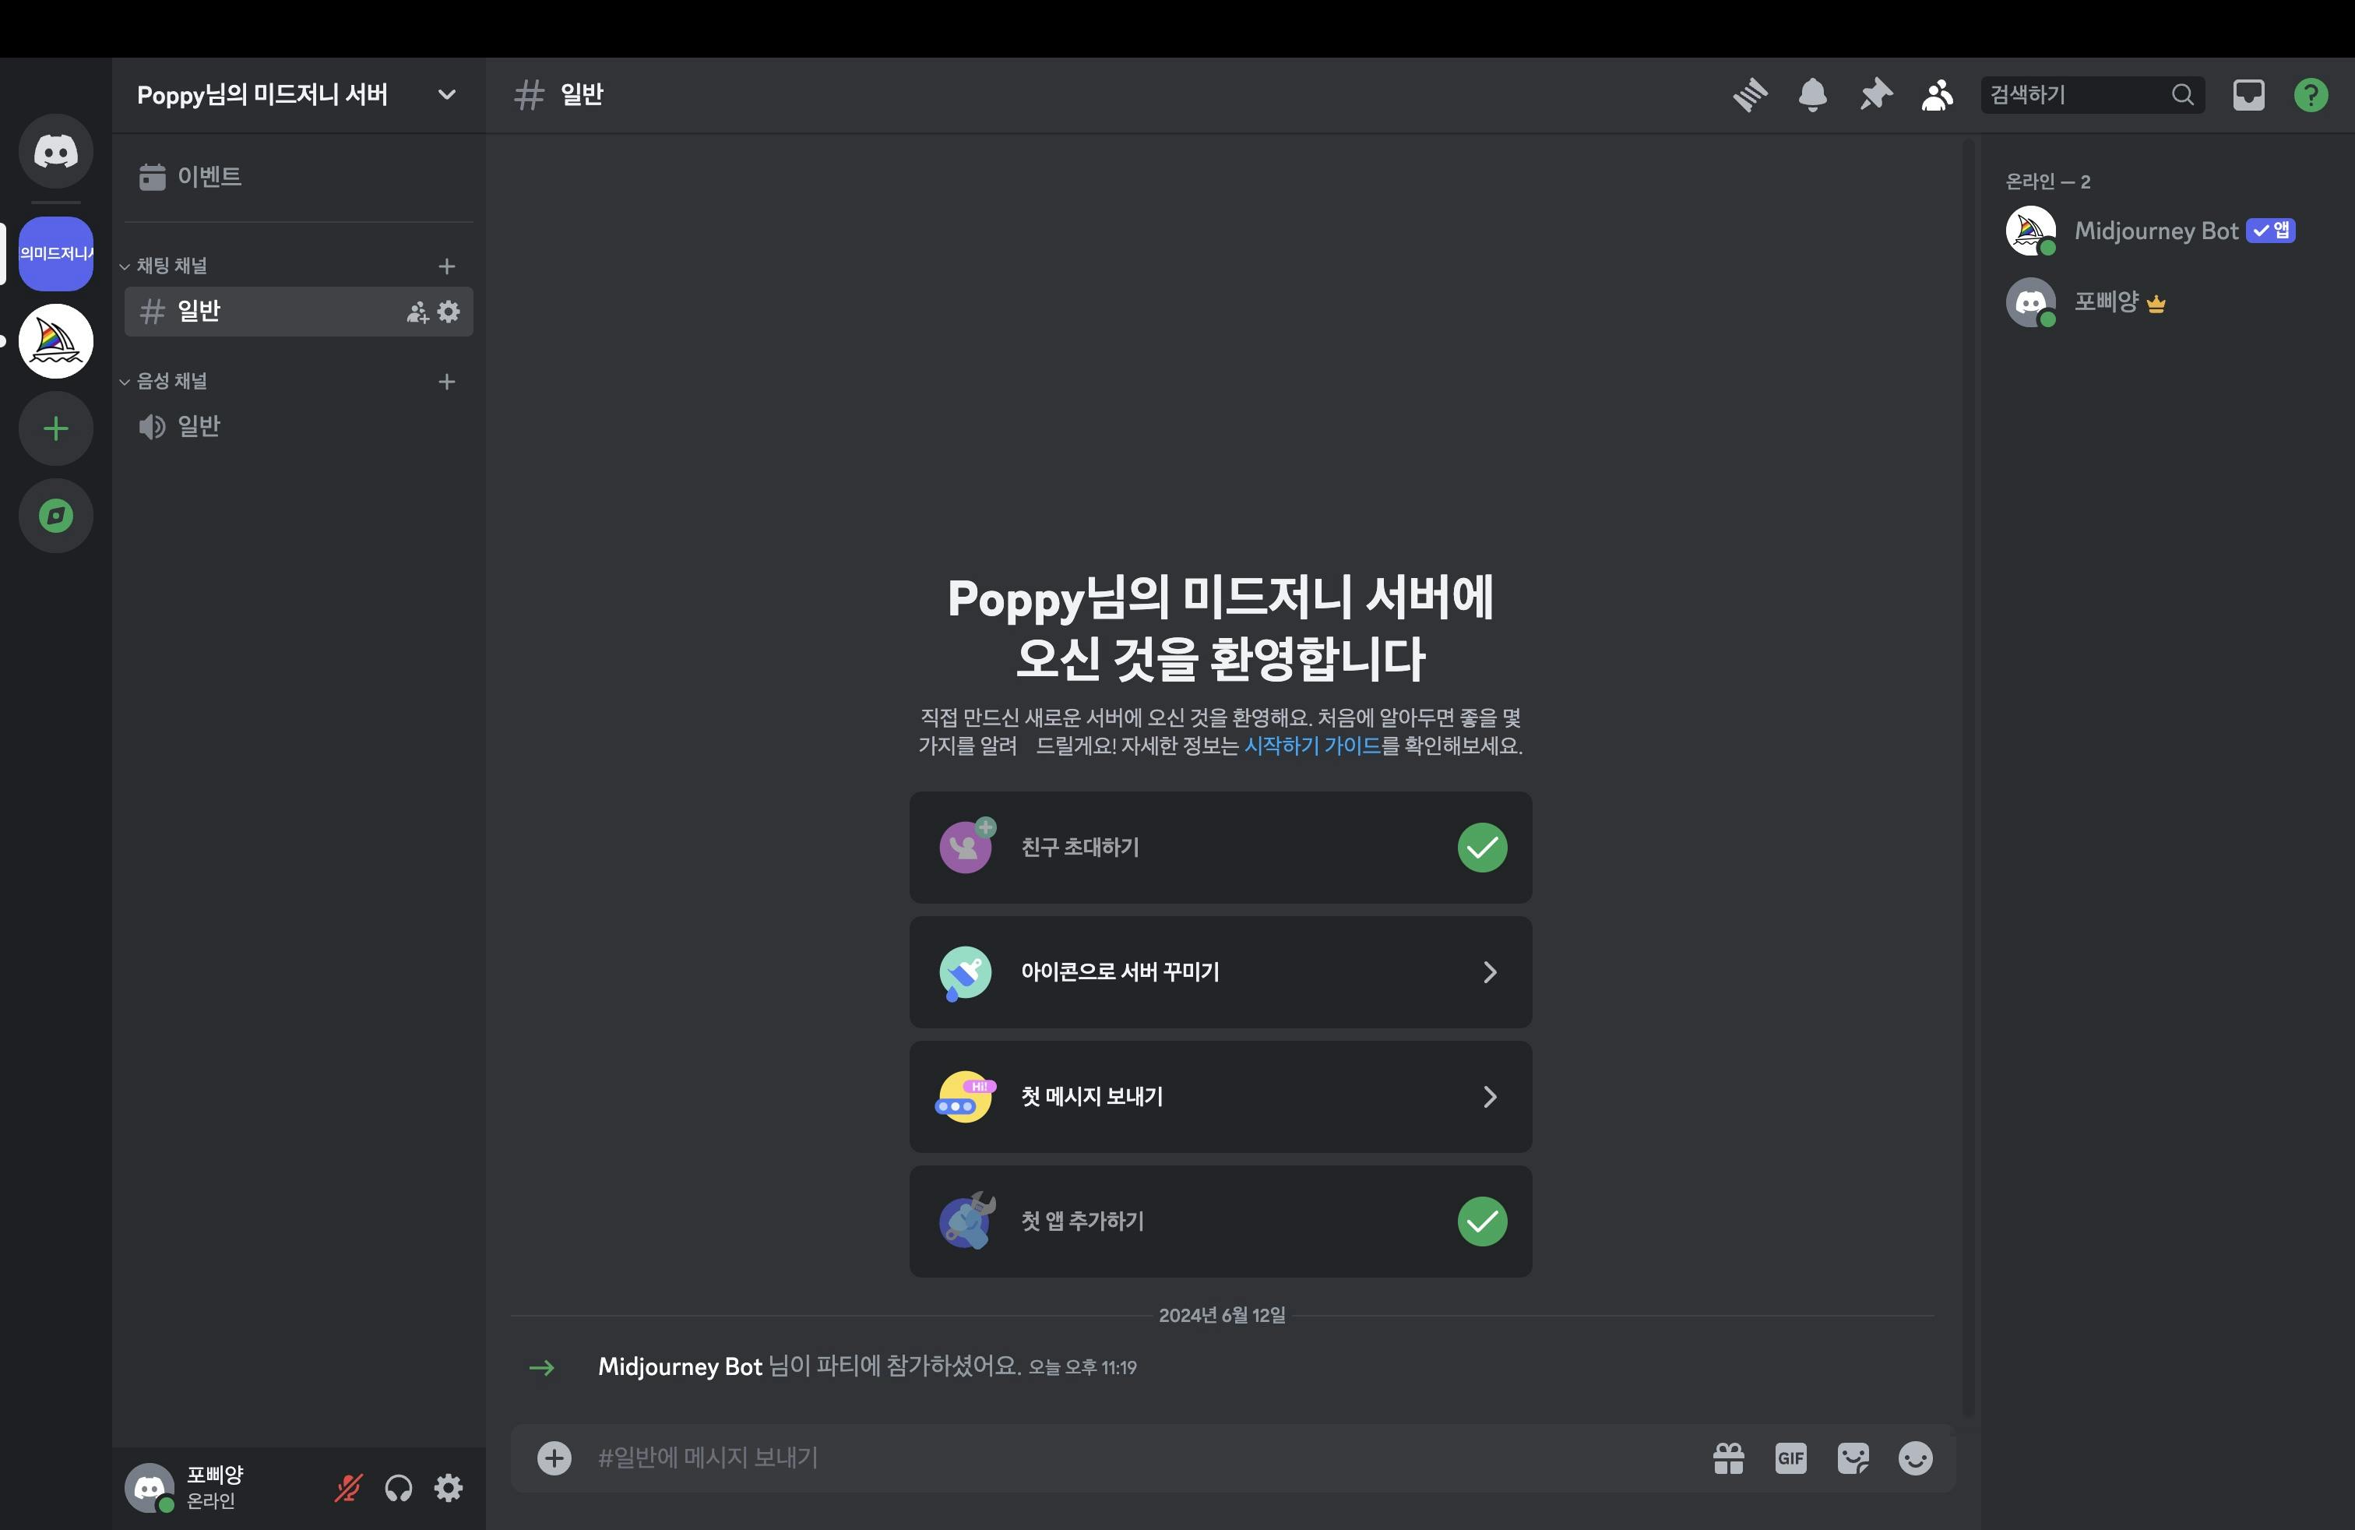
Task: Click the 아이콘으로 서버 꾸미기 button
Action: pyautogui.click(x=1219, y=972)
